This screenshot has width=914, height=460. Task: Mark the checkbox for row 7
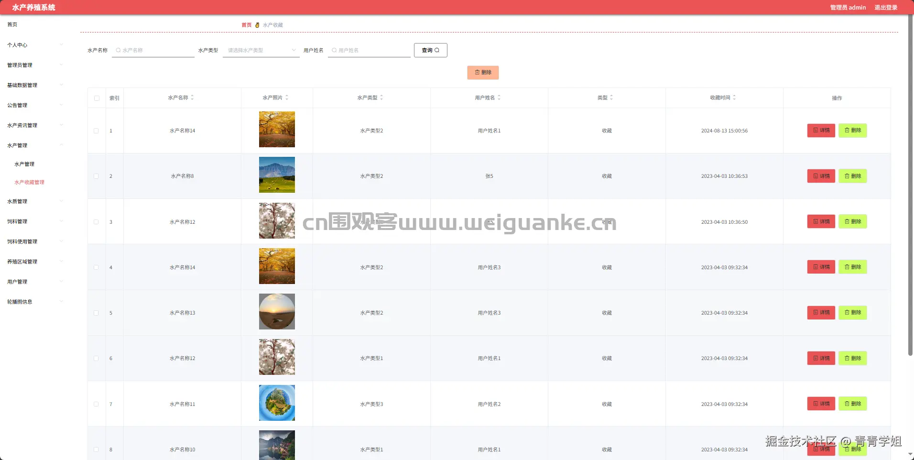[x=96, y=404]
